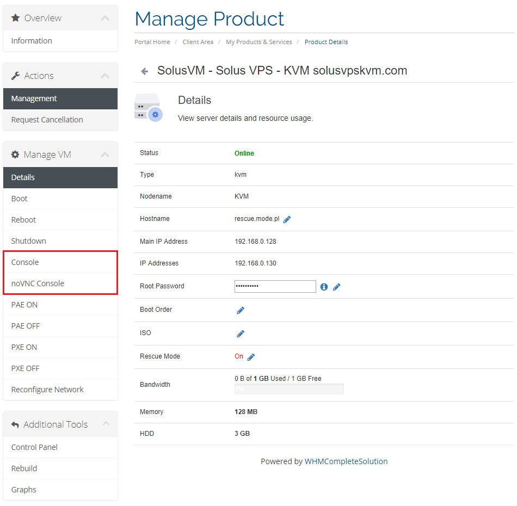Screen dimensions: 517x506
Task: Collapse the Manage VM panel chevron
Action: (105, 155)
